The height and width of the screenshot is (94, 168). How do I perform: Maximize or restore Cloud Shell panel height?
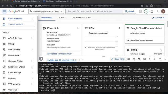[155, 59]
